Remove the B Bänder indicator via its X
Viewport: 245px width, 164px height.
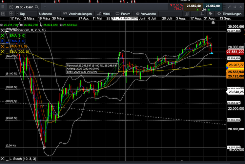[x=2, y=30]
